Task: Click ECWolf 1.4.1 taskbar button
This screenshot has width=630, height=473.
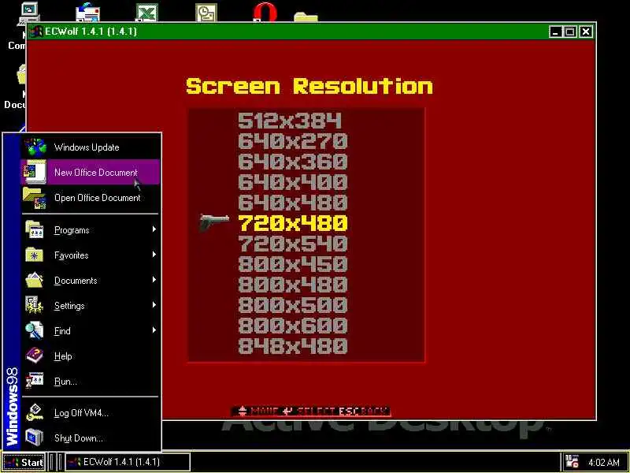Action: [x=128, y=462]
